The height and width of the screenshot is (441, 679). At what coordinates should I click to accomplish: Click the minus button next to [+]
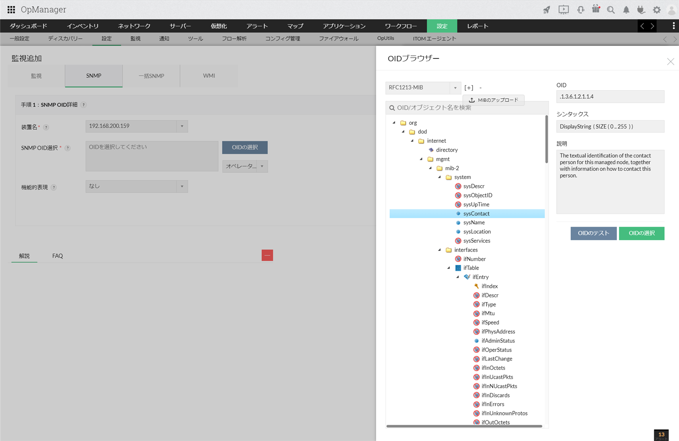coord(480,88)
